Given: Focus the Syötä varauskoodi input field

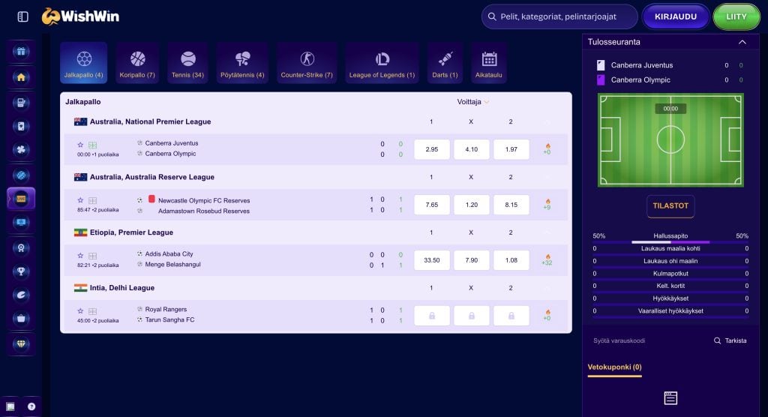Looking at the screenshot, I should [x=647, y=340].
